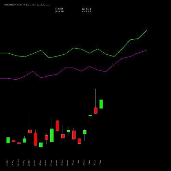Viewport: 171px width, 171px height.
Task: Select the small red candle for 25 May
Action: click(14, 141)
